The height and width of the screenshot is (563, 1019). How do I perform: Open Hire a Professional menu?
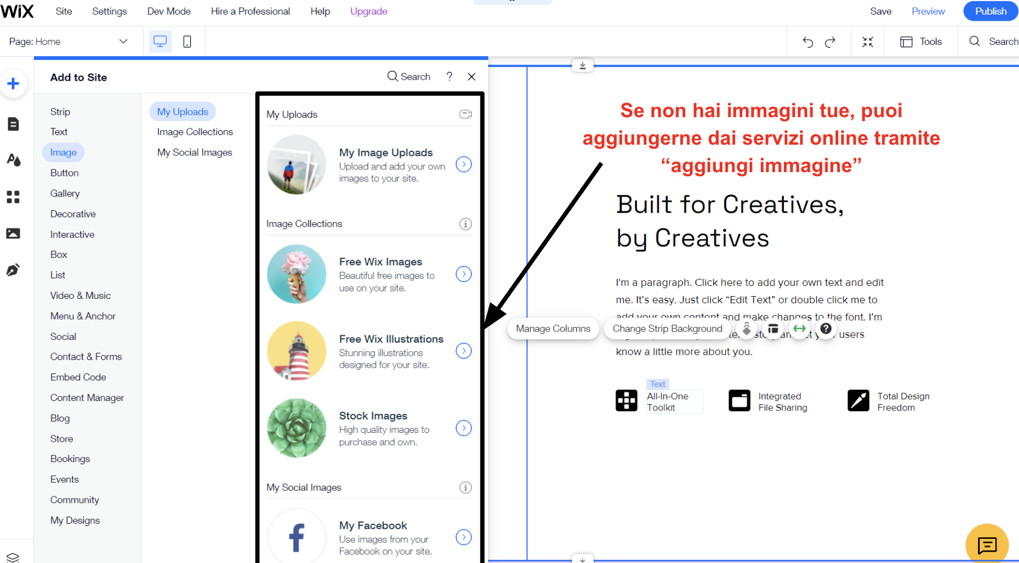250,11
